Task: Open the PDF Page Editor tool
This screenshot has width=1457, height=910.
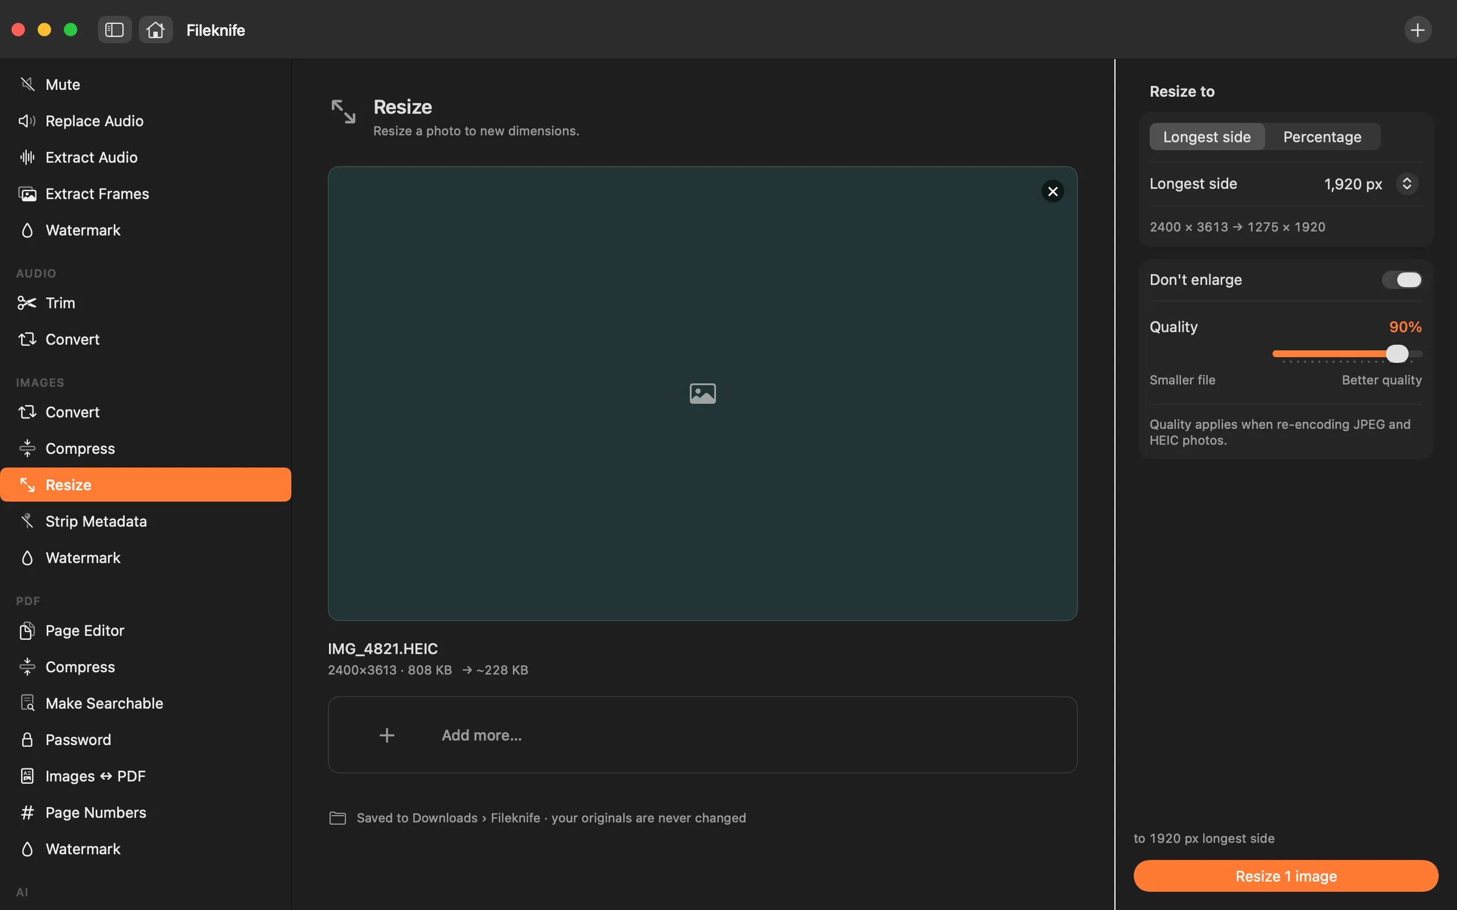Action: [146, 631]
